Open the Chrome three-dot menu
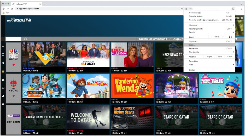 coord(241,9)
